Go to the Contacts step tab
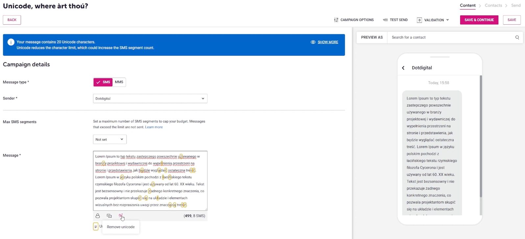The width and height of the screenshot is (525, 239). coord(493,5)
